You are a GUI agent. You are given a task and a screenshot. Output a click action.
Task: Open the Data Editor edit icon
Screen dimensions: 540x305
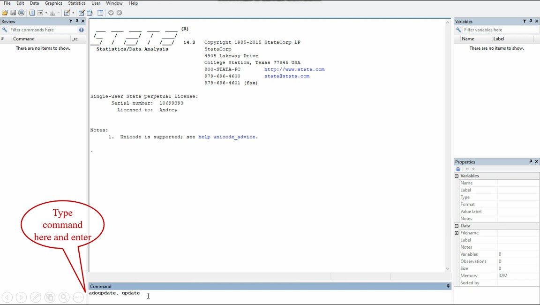81,13
